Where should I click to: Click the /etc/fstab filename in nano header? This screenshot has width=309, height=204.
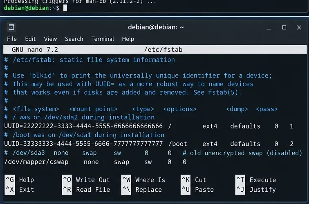(163, 50)
